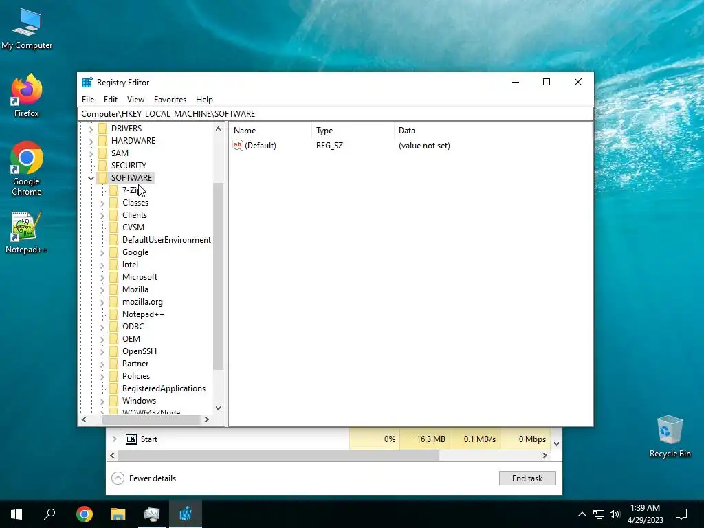Select the Partner key
The height and width of the screenshot is (528, 704).
pyautogui.click(x=135, y=364)
